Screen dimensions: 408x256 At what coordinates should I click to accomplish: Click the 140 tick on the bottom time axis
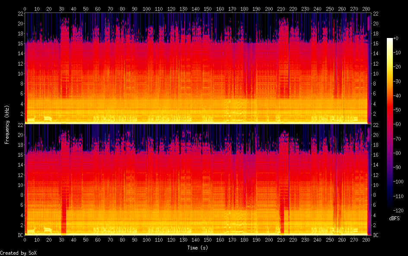[x=196, y=240]
